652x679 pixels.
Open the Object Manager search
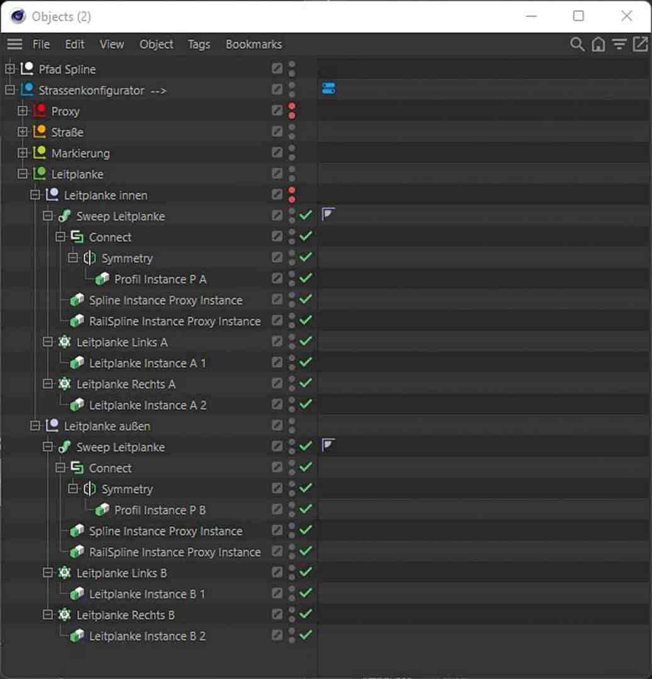click(577, 44)
